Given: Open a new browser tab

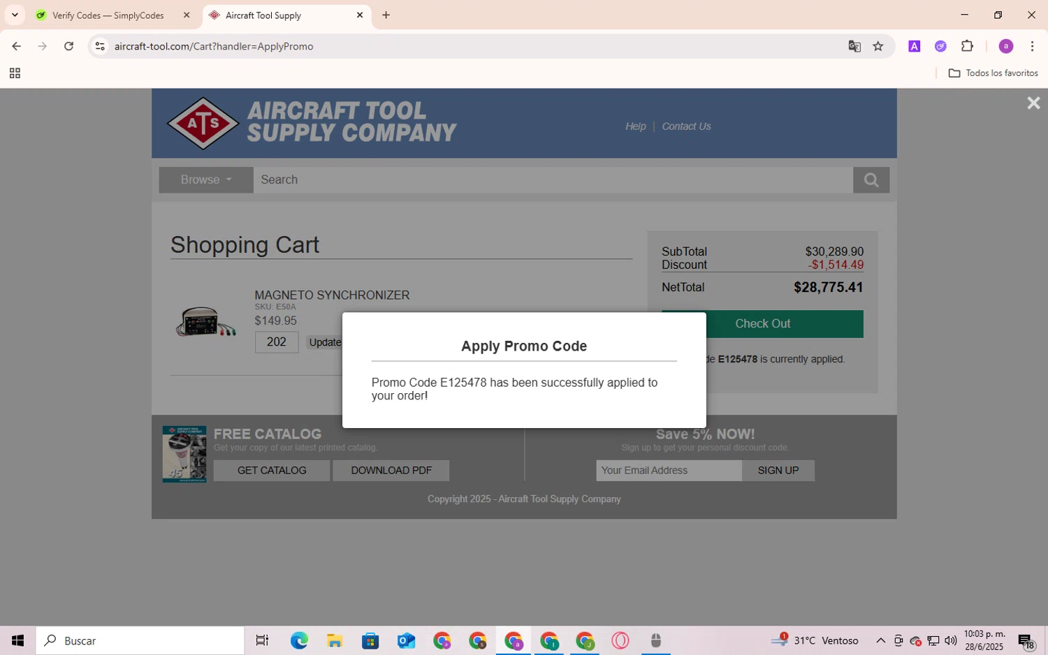Looking at the screenshot, I should click(x=386, y=15).
